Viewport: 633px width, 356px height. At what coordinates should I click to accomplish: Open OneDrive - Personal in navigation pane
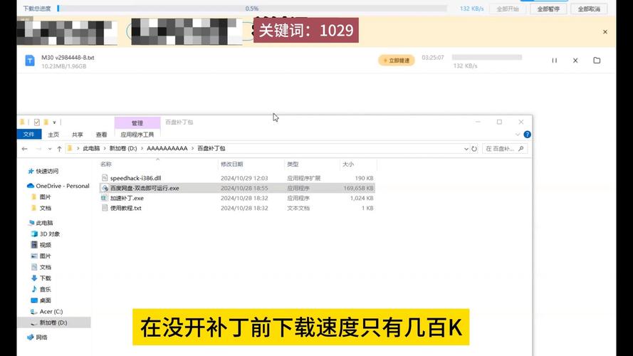(62, 186)
